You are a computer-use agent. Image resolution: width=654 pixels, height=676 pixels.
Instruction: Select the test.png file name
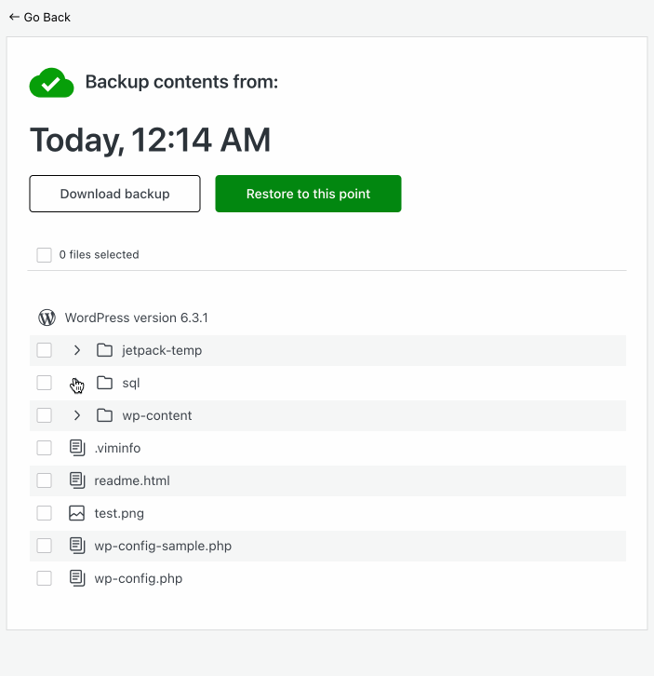click(x=119, y=513)
